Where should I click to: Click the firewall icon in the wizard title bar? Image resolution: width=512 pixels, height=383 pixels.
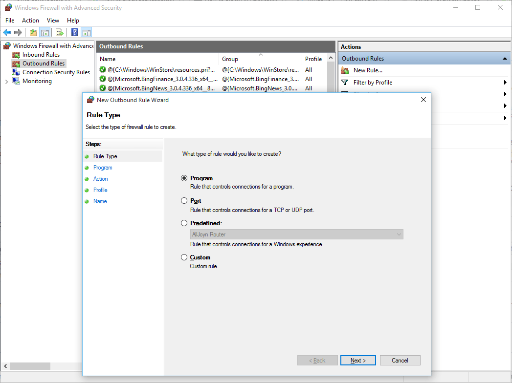90,100
